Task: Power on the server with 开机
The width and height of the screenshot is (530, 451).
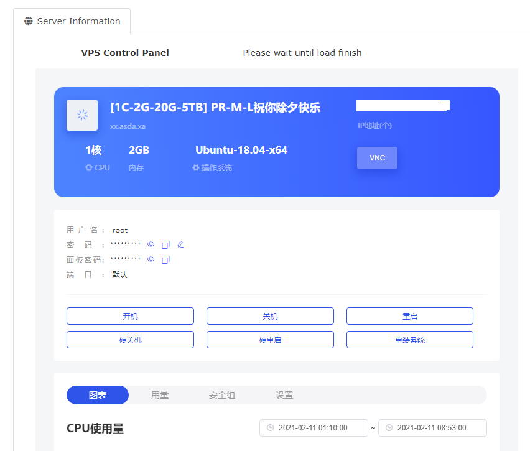Action: pyautogui.click(x=130, y=316)
